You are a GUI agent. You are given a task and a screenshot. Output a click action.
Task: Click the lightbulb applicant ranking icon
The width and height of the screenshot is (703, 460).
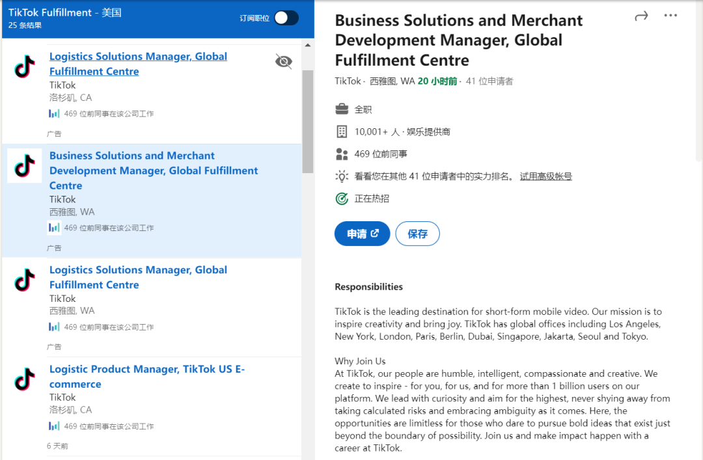pos(342,176)
